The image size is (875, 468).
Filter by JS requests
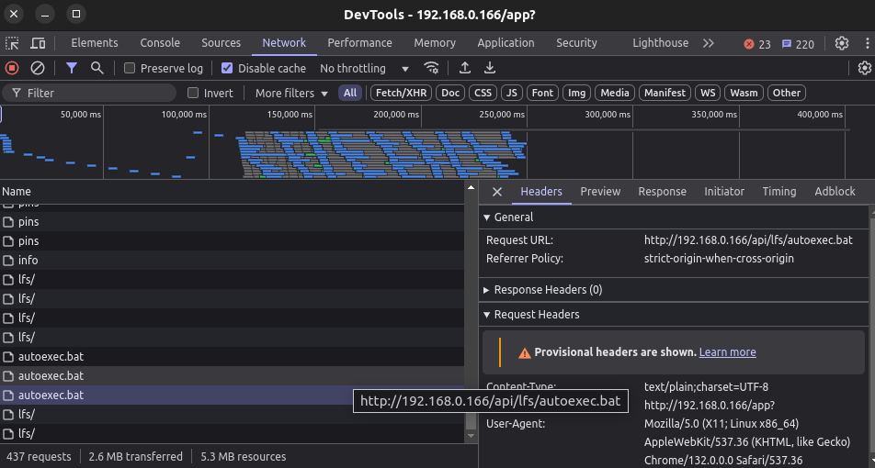pos(512,93)
